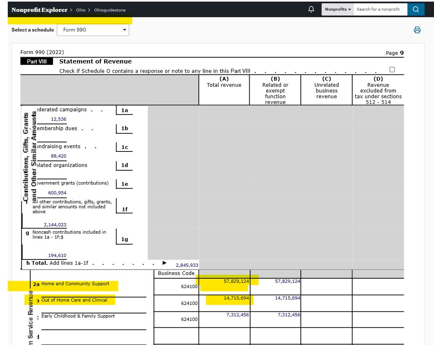Select the 2,845,933 total contributions value
The height and width of the screenshot is (345, 434).
click(x=187, y=265)
